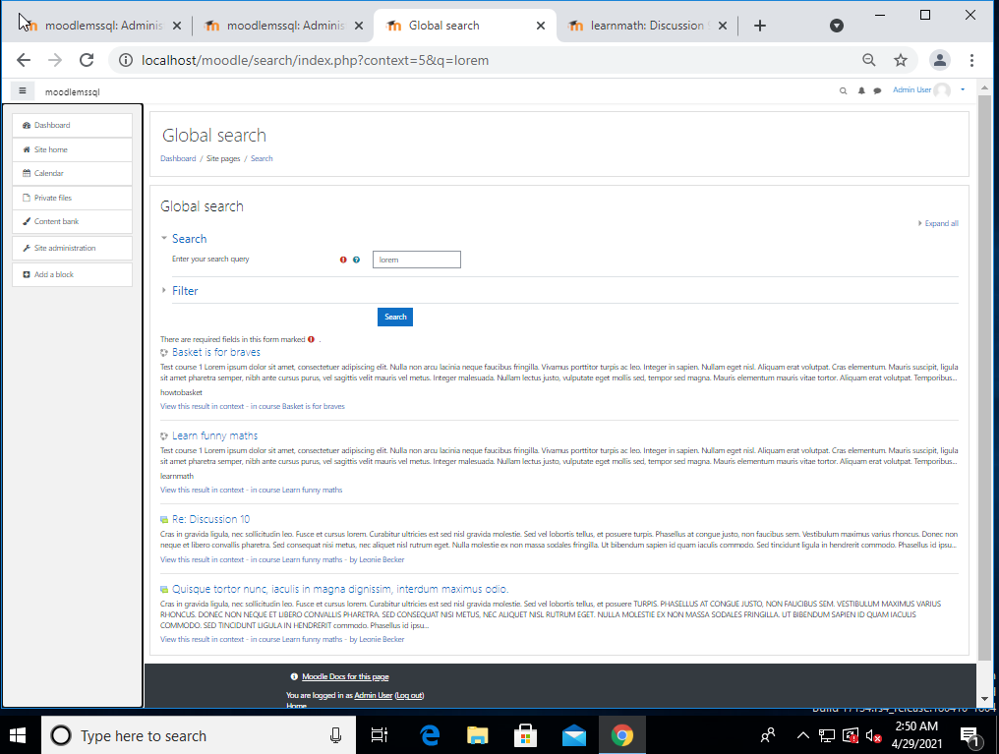The image size is (999, 754).
Task: Click the Type here to search taskbar box
Action: 199,735
